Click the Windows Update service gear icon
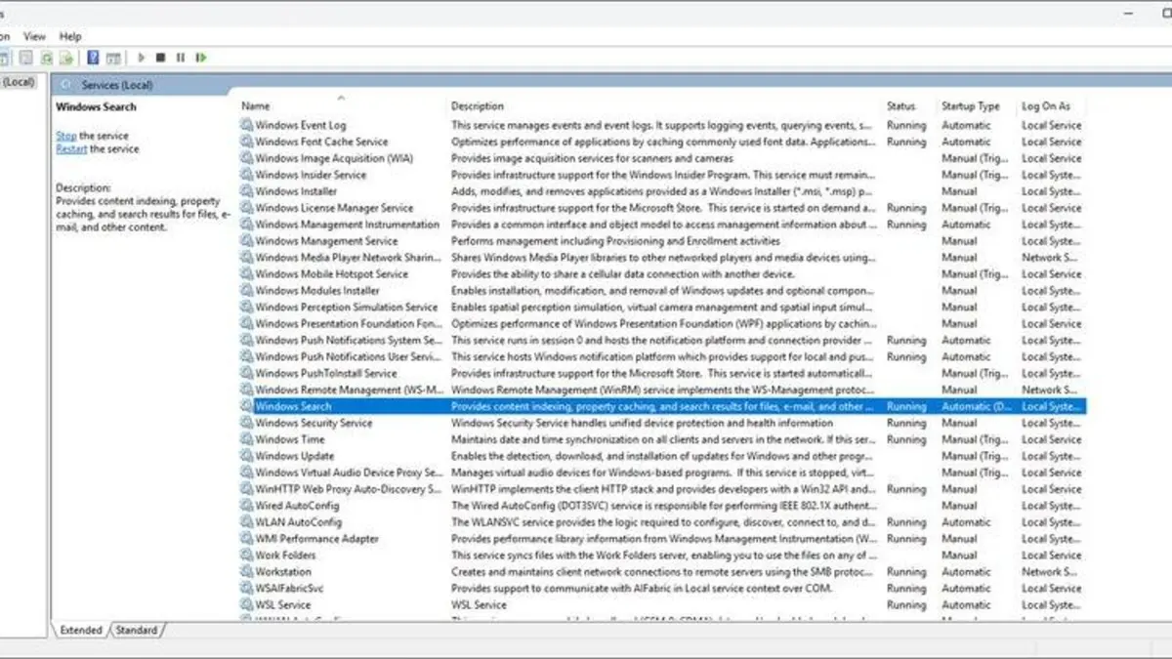This screenshot has width=1172, height=659. pyautogui.click(x=247, y=456)
